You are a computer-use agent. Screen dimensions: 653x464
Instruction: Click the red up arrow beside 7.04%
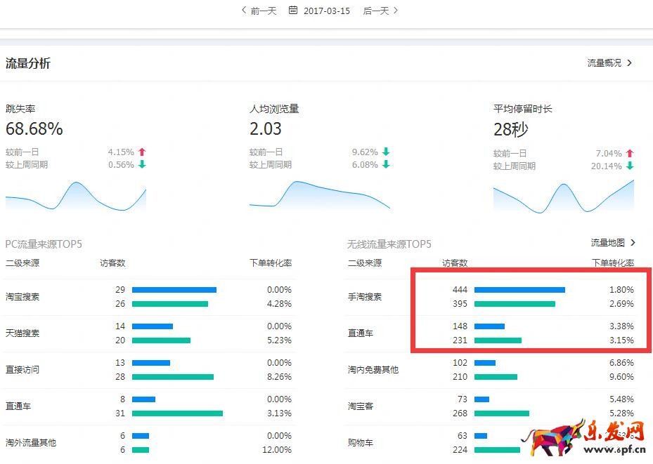[630, 154]
